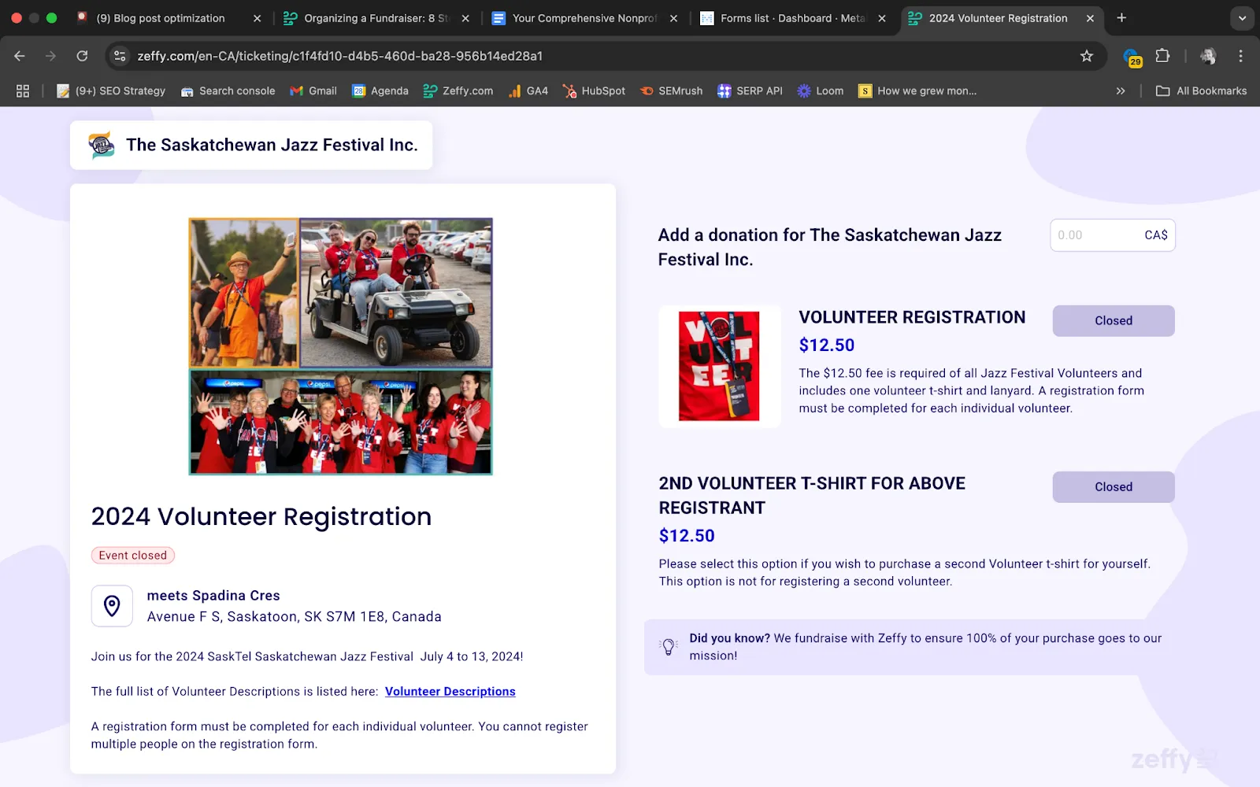The width and height of the screenshot is (1260, 787).
Task: Click Closed button for 2nd Volunteer T-Shirt
Action: [x=1114, y=487]
